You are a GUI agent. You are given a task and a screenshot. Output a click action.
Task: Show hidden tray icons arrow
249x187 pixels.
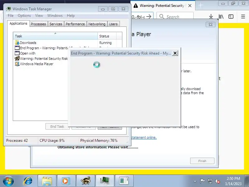(195, 181)
